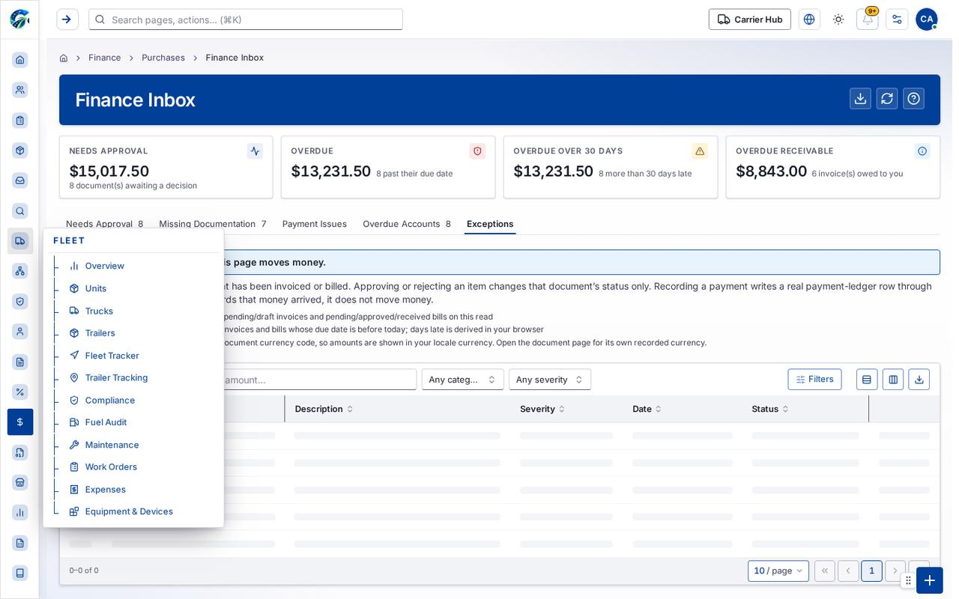Viewport: 959px width, 599px height.
Task: Open the home icon in the left sidebar
Action: point(20,60)
